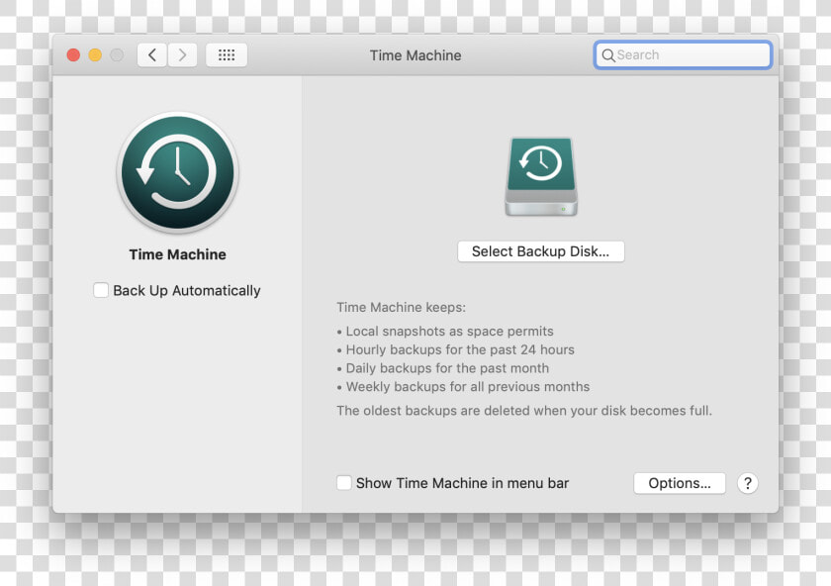Click 'Time Machine keeps:' heading text
Viewport: 831px width, 586px height.
[402, 307]
